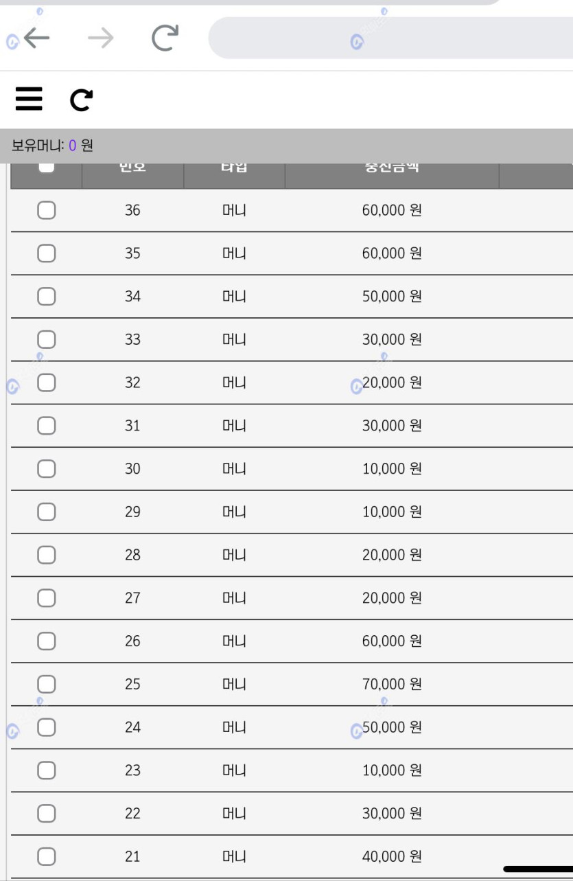Viewport: 573px width, 881px height.
Task: Check the box for row 36
Action: tap(46, 210)
